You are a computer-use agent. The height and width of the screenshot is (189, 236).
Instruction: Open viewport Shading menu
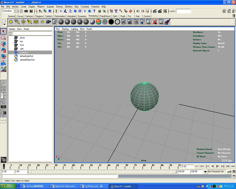(x=65, y=29)
